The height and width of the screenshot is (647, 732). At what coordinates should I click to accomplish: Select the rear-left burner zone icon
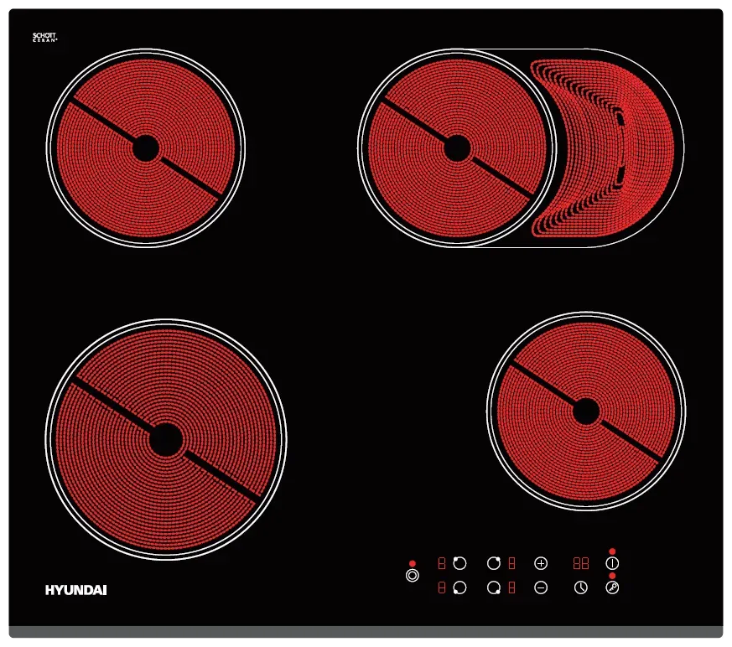pyautogui.click(x=459, y=563)
